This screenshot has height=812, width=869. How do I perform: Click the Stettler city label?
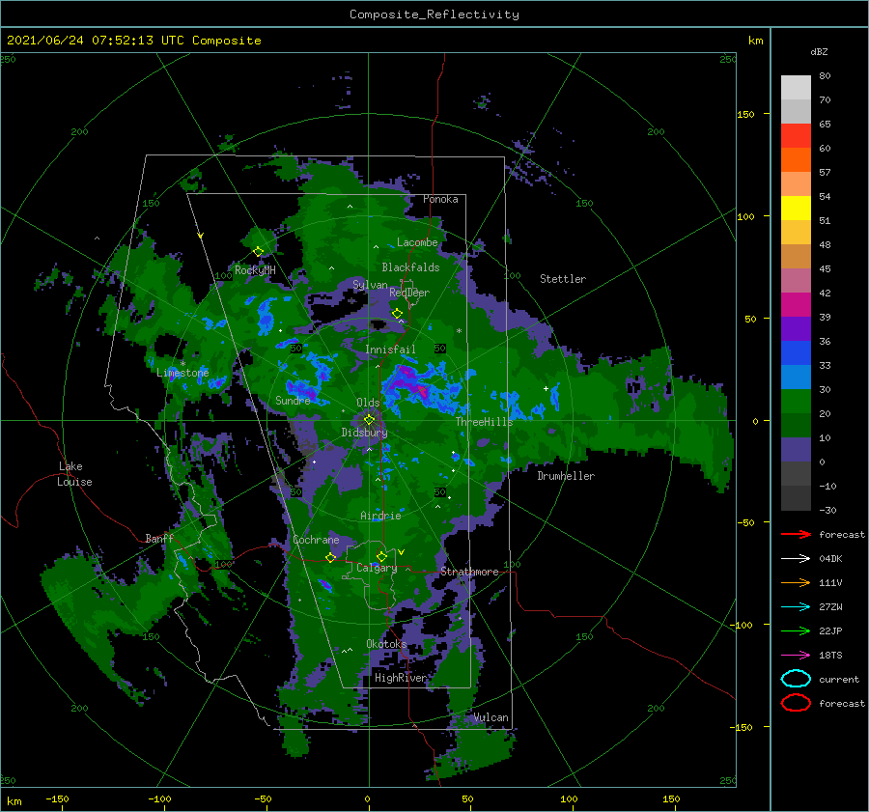(563, 279)
